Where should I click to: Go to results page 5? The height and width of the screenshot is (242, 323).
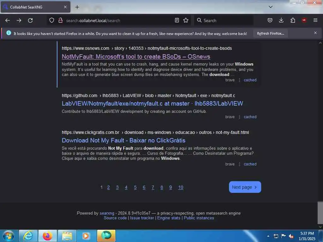point(135,187)
